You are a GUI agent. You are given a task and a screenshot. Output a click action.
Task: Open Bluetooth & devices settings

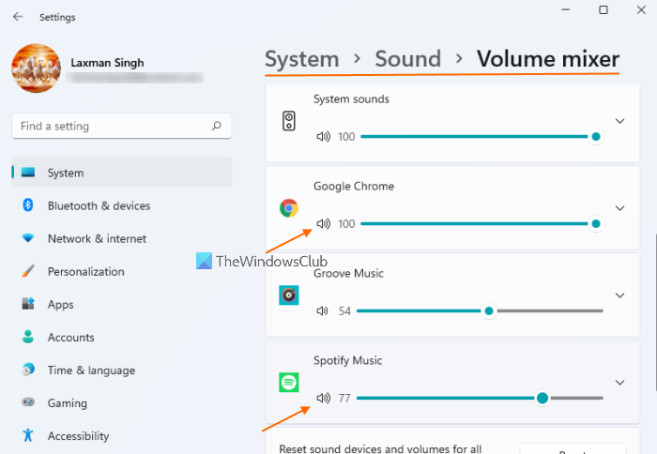coord(99,205)
